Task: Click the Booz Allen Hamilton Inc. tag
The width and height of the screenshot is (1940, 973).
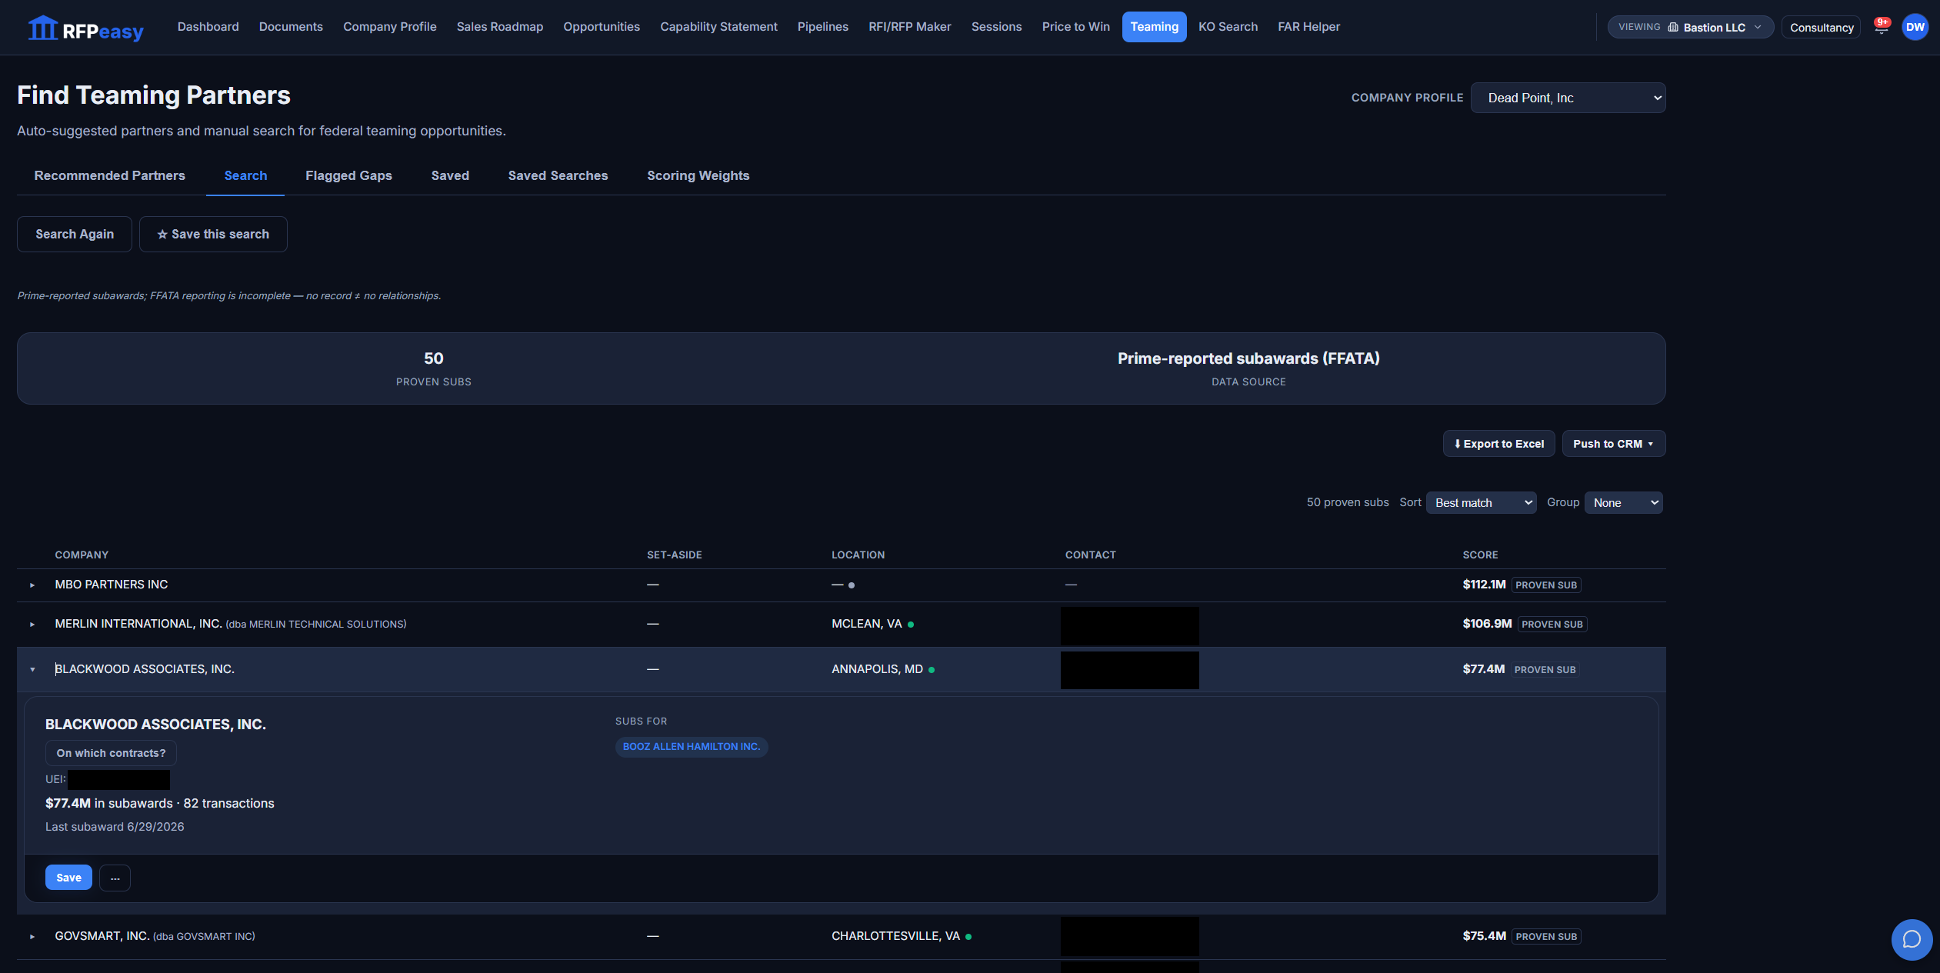Action: point(692,747)
